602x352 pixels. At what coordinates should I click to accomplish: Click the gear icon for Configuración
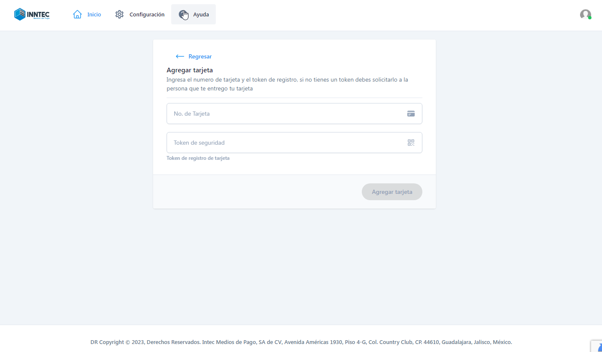119,14
